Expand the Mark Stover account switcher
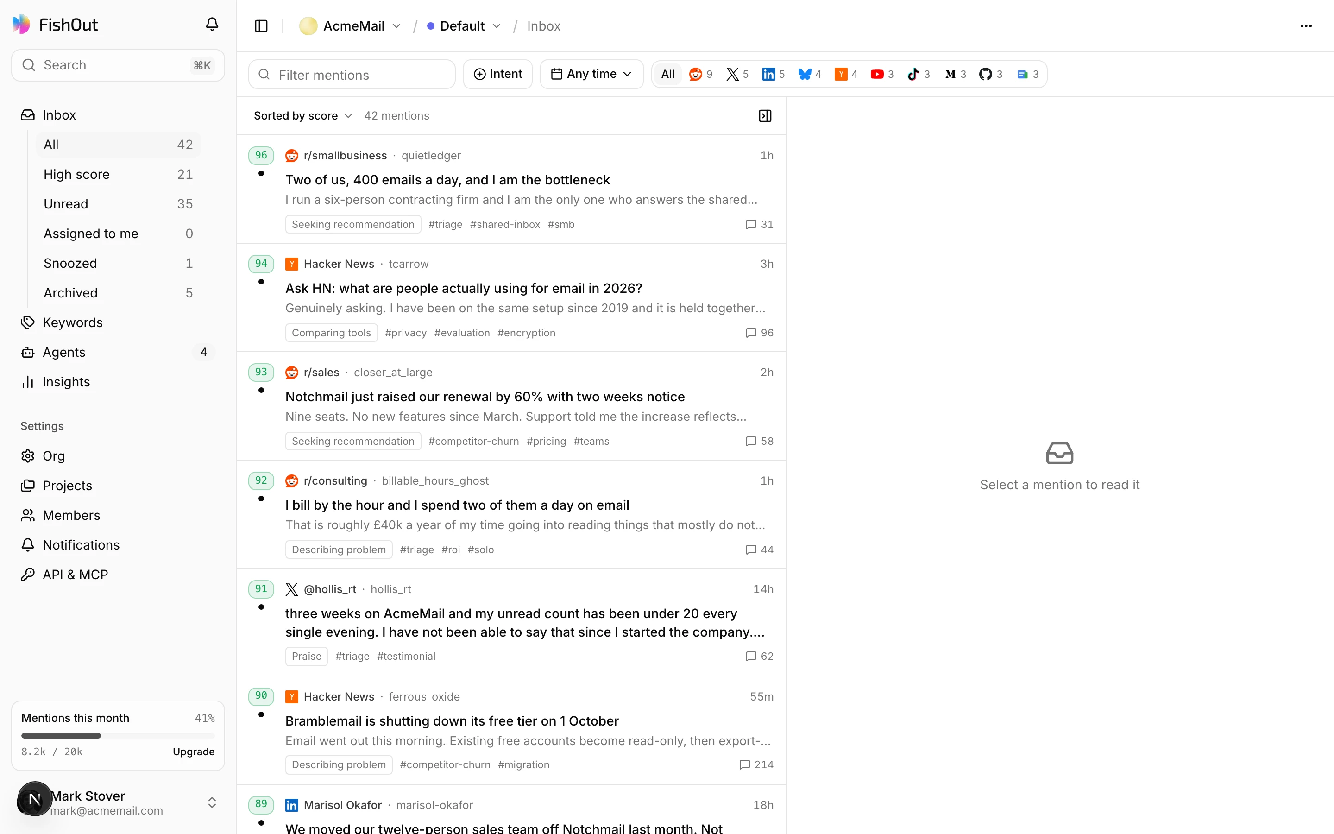The image size is (1334, 834). pos(117,802)
